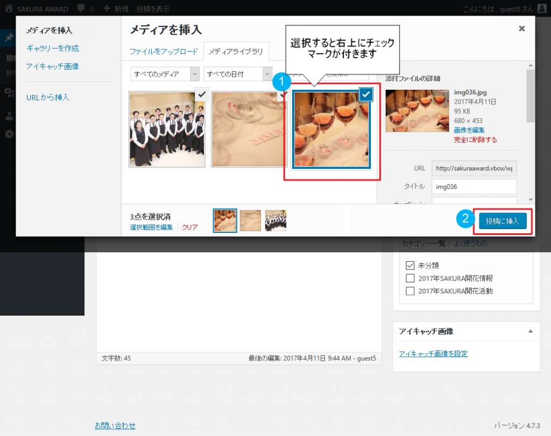Check 2017年SAKURA開花活動 category

[x=410, y=291]
